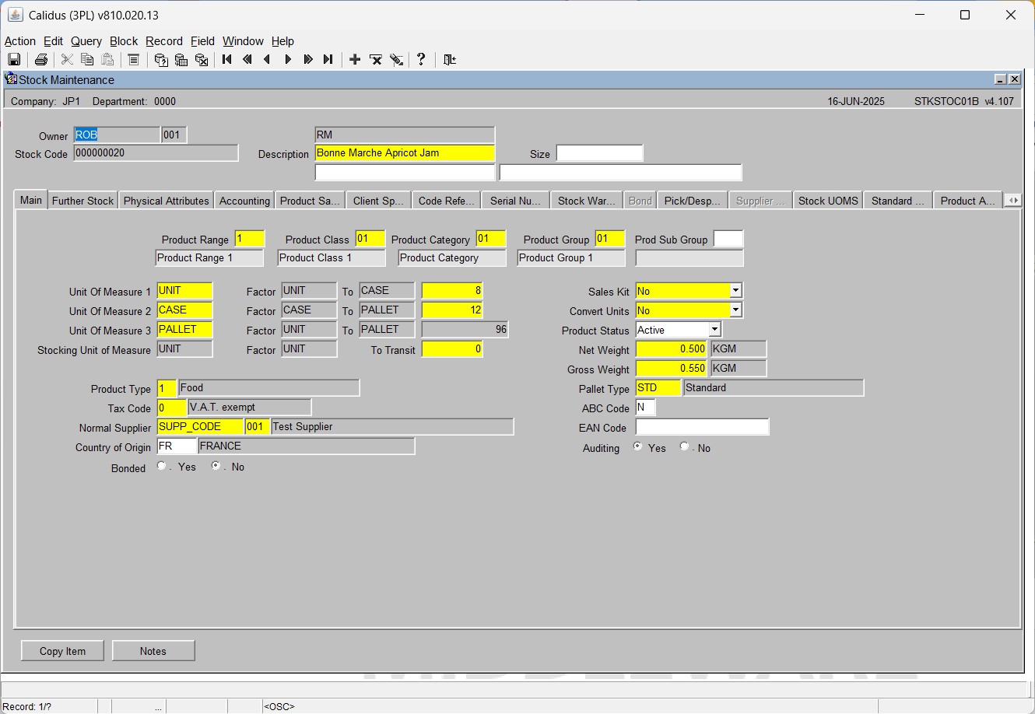Image resolution: width=1035 pixels, height=714 pixels.
Task: Click the Owner field with ROB
Action: coord(117,135)
